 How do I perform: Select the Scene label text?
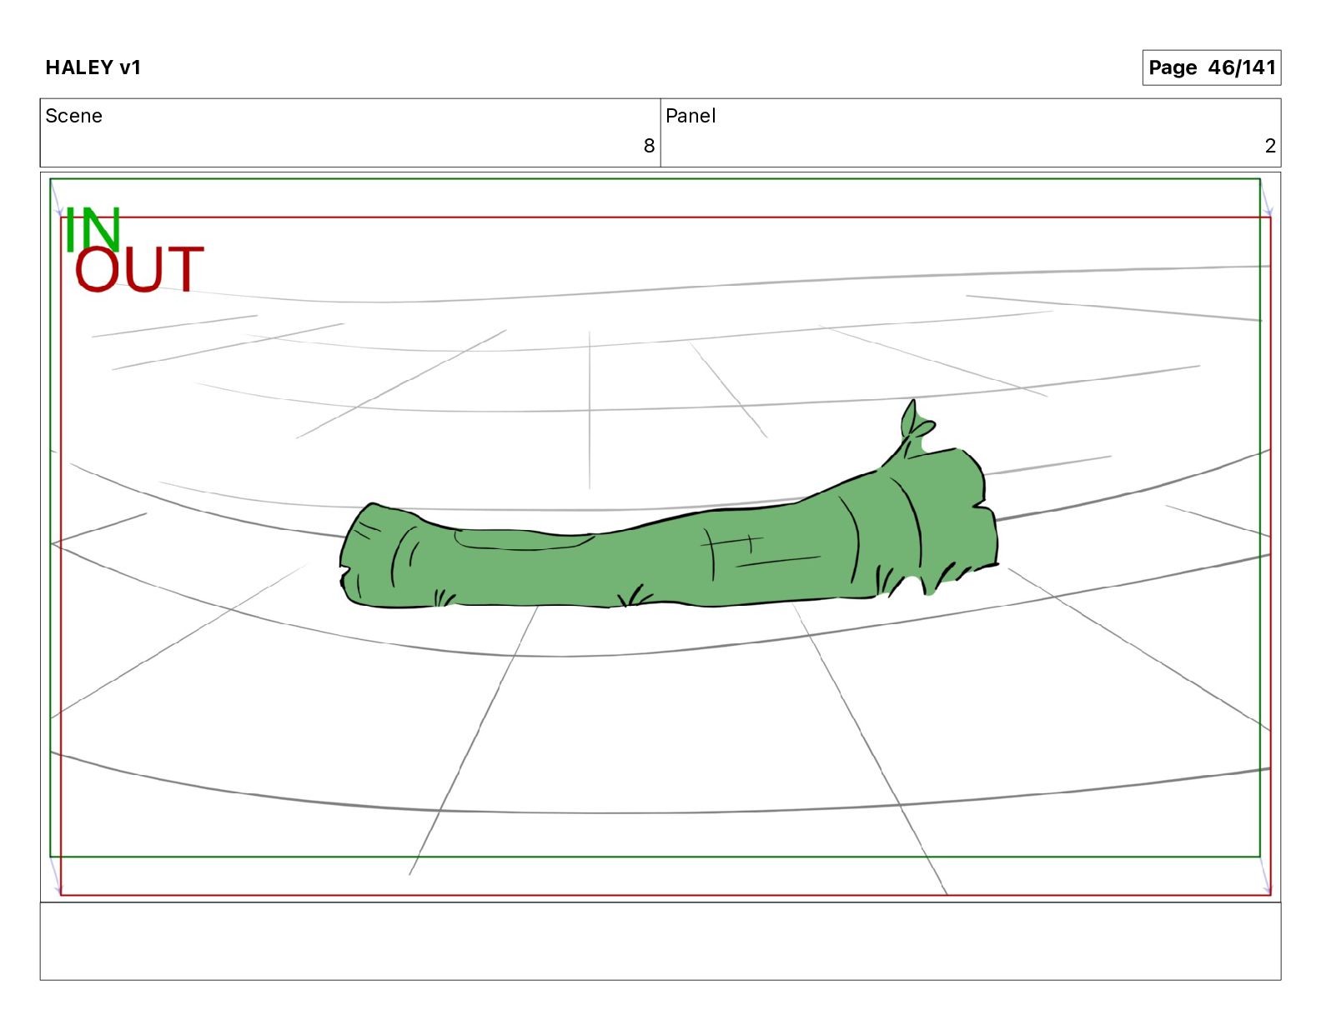tap(74, 116)
